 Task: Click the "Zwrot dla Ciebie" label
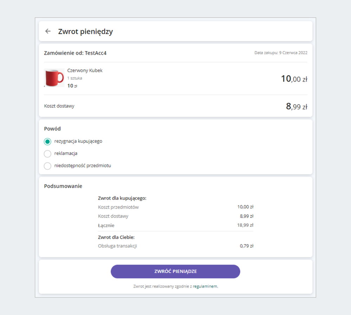point(116,237)
